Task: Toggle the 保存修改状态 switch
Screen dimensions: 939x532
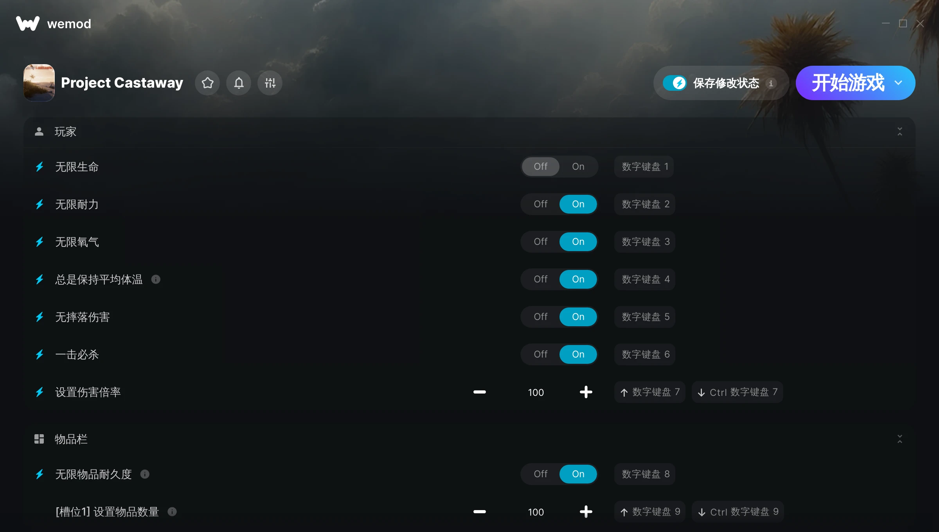Action: (x=675, y=83)
